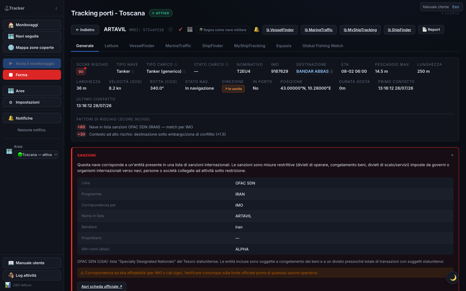
Task: Click the red checkmark next to the MMSI
Action: pyautogui.click(x=181, y=29)
